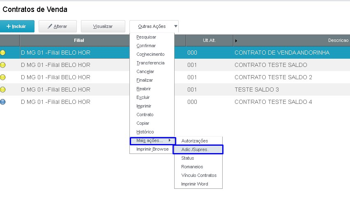Click yellow status icon of CONTRATO DE VENDA ANDORINHA
Image resolution: width=350 pixels, height=204 pixels.
tap(3, 53)
